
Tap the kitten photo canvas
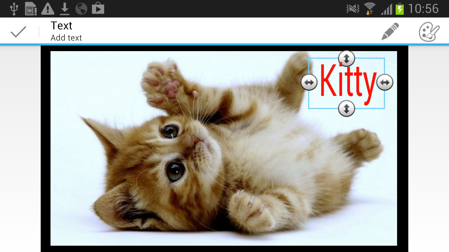click(224, 148)
